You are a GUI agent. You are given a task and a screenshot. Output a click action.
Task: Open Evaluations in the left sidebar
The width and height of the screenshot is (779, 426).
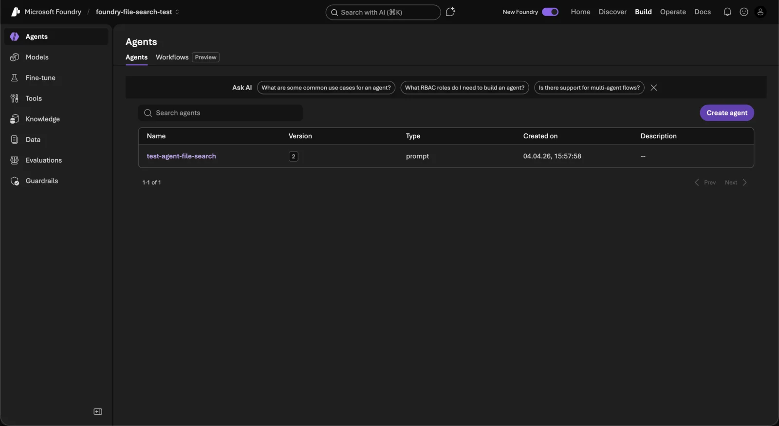pos(43,160)
